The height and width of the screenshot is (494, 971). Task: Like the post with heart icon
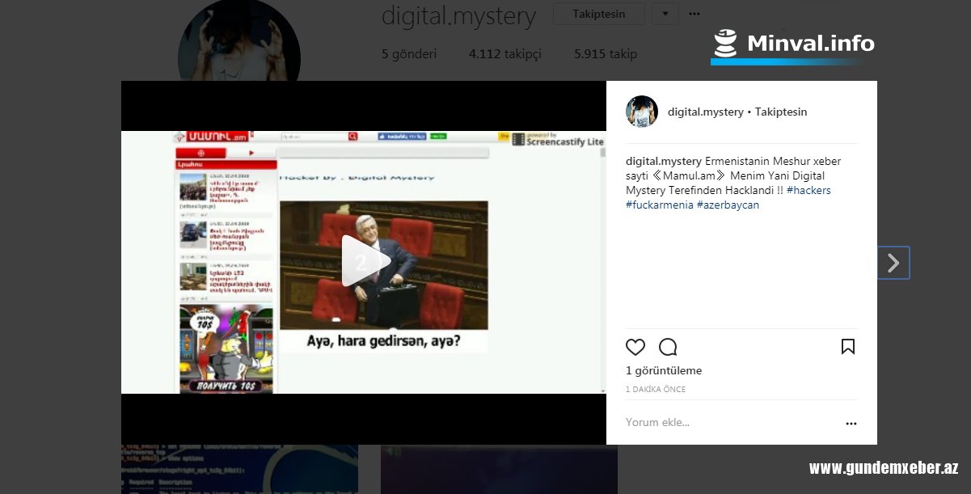tap(635, 347)
